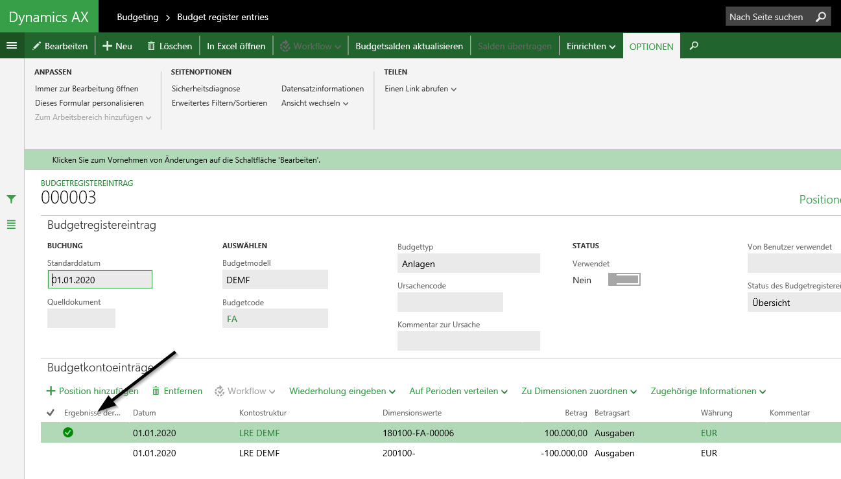Click the trash Löschen icon
Viewport: 841px width, 479px height.
pos(151,46)
